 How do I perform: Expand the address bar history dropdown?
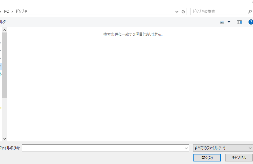[x=177, y=11]
